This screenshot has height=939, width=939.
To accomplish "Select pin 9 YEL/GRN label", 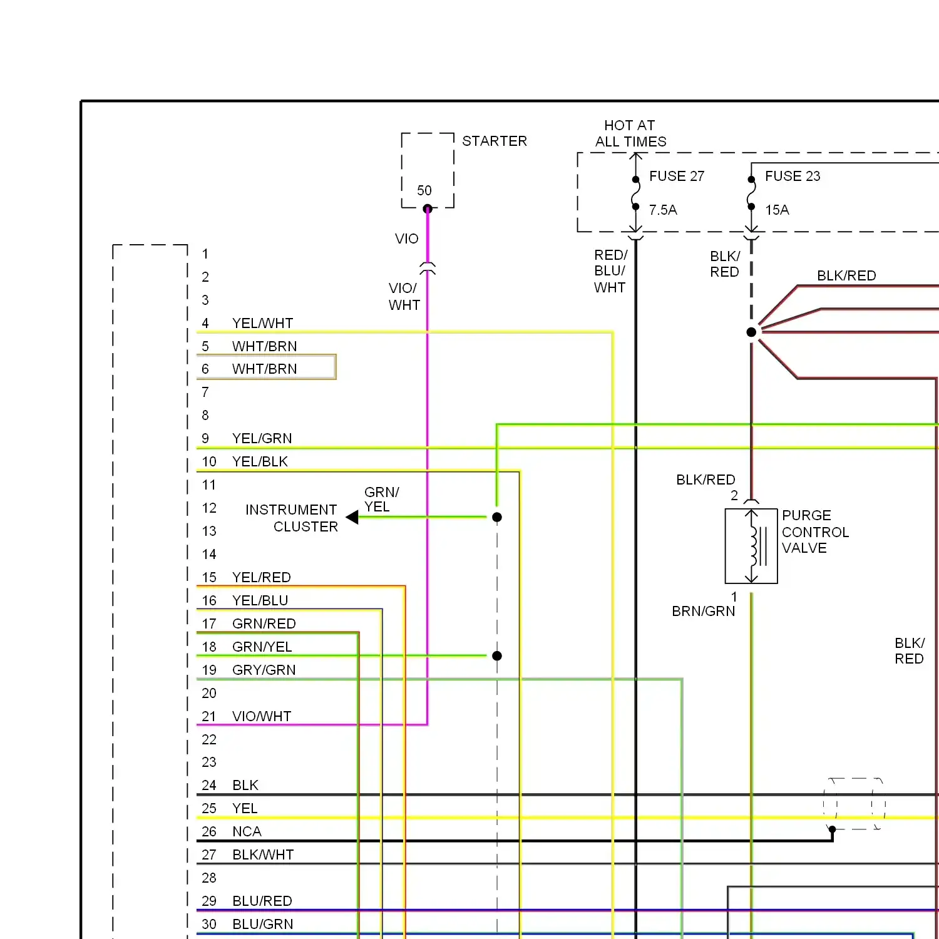I will pyautogui.click(x=262, y=438).
